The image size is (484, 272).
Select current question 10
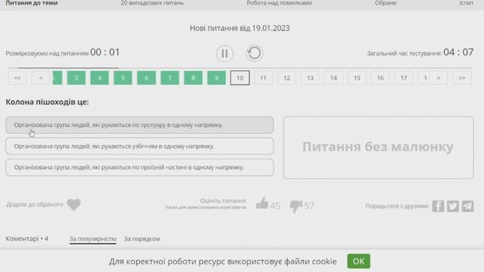240,78
